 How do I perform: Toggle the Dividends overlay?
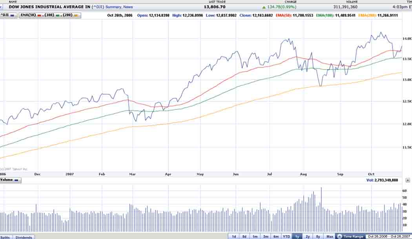point(24,237)
